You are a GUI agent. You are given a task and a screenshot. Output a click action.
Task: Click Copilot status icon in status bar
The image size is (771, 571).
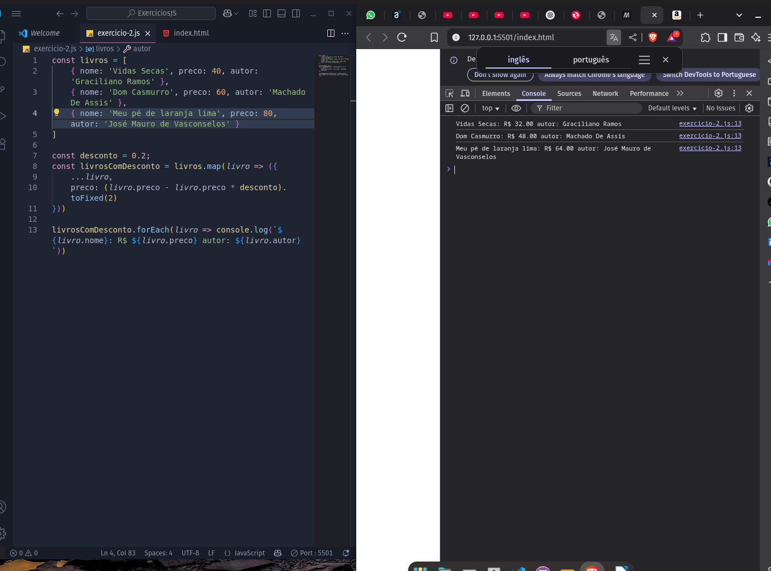278,553
